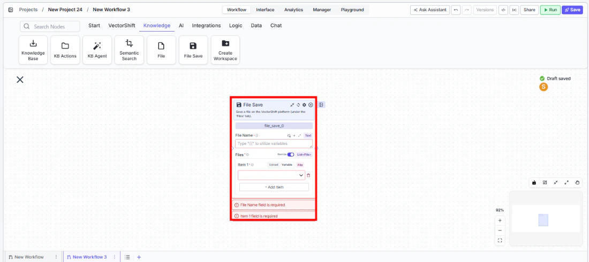Collapse the File Save node

coord(292,105)
